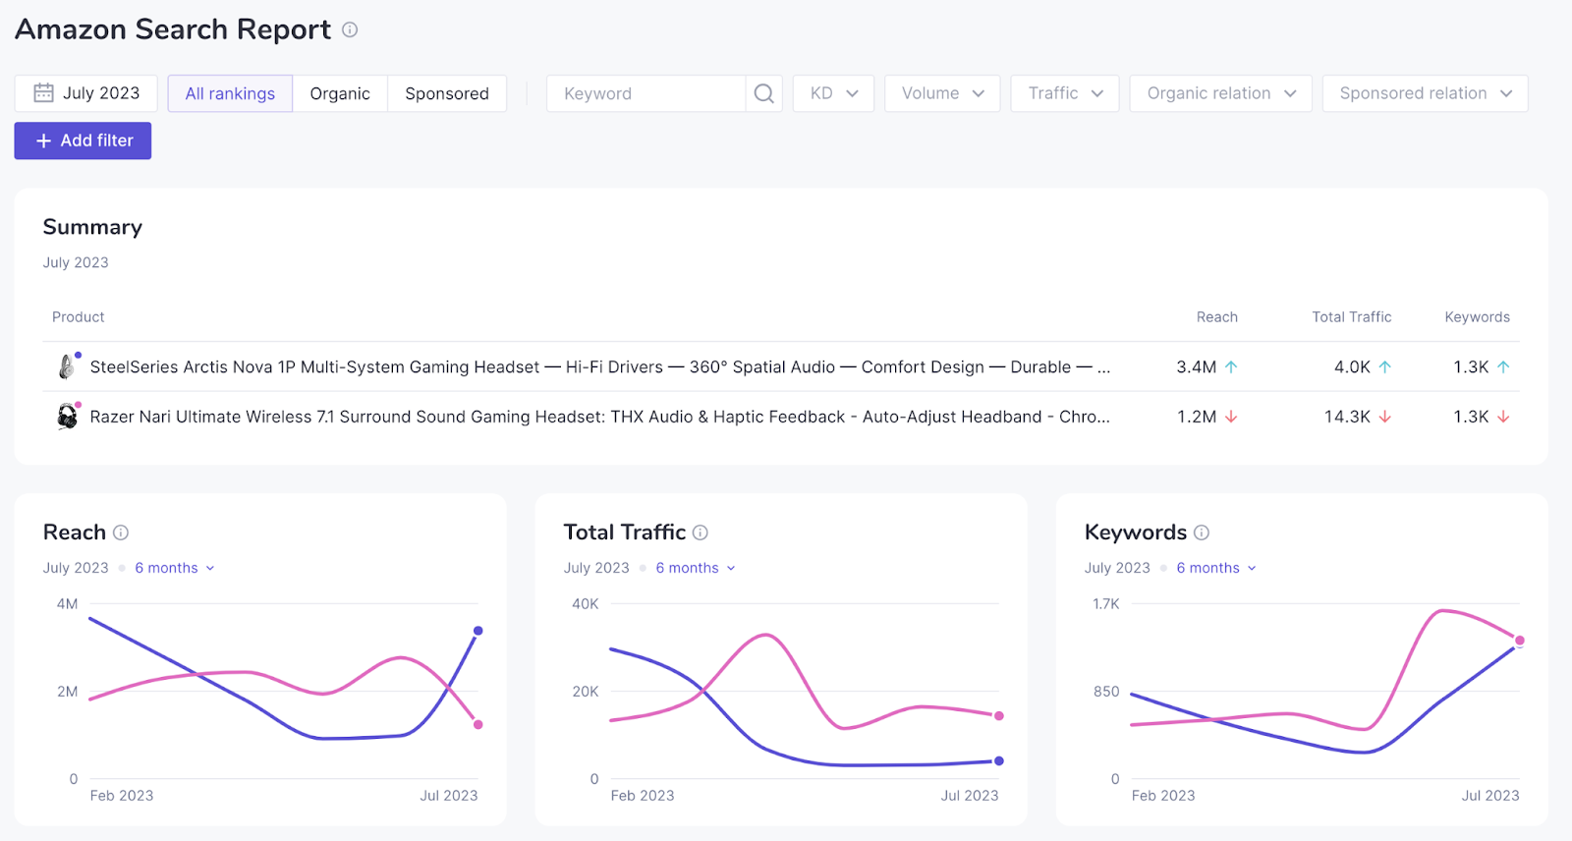Open the Razer Nari Ultimate product link
Screen dimensions: 1572x841
coord(600,417)
